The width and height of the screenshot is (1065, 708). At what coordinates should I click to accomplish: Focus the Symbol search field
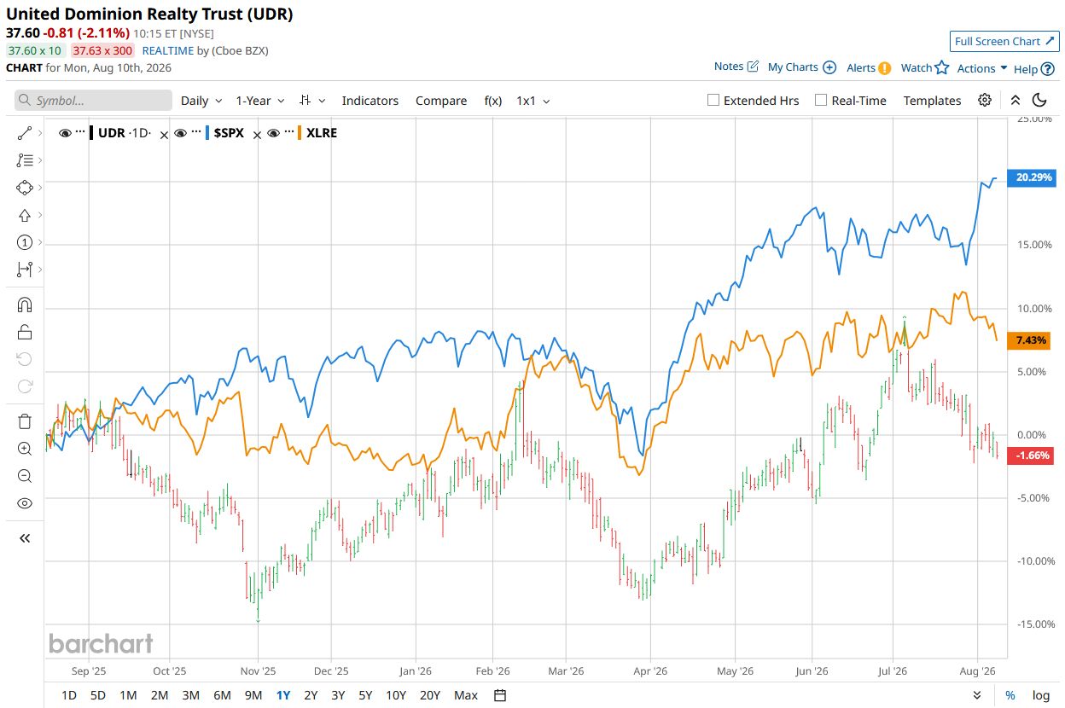93,101
